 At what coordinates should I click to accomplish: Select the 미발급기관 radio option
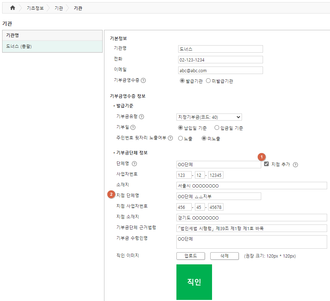coord(208,81)
